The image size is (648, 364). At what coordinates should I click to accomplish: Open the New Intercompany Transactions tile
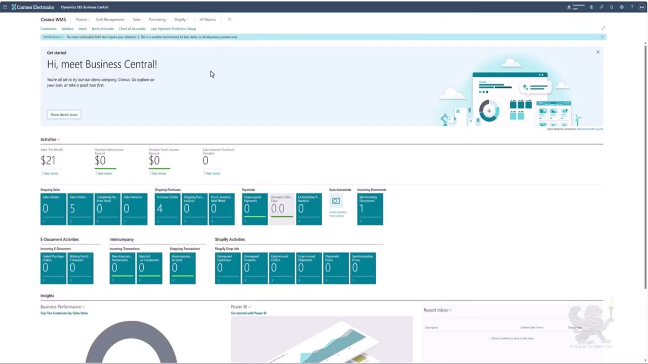(122, 268)
